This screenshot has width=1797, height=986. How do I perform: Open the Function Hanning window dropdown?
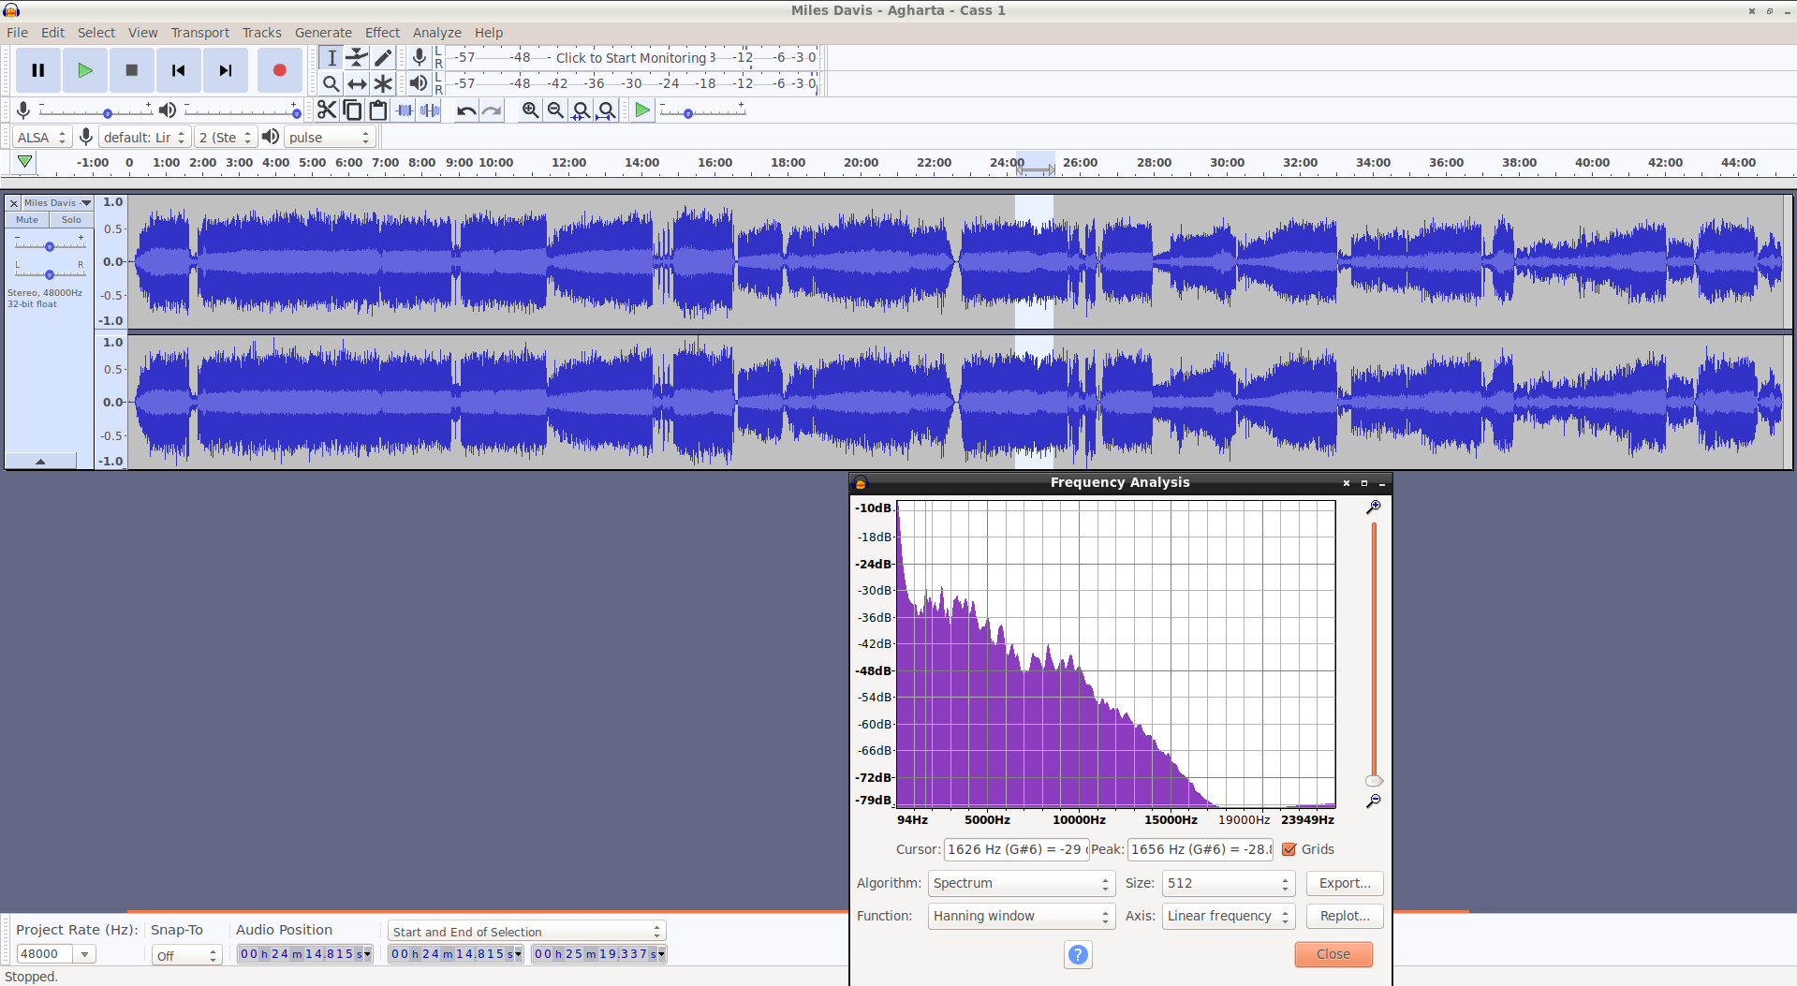coord(1021,916)
